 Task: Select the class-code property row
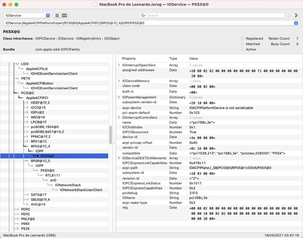tap(209, 86)
